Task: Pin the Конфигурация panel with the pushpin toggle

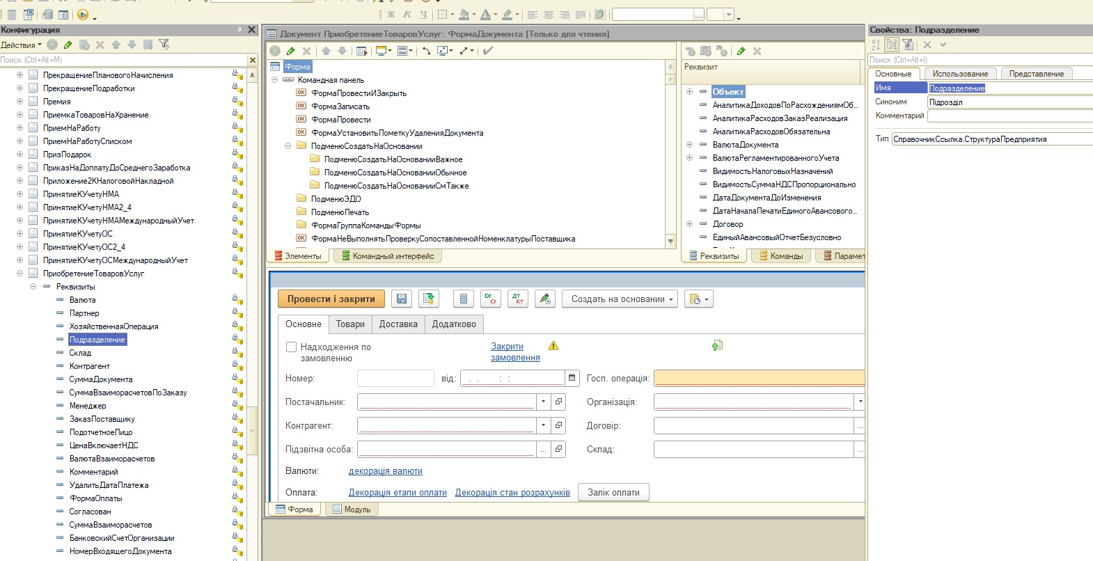Action: click(239, 30)
